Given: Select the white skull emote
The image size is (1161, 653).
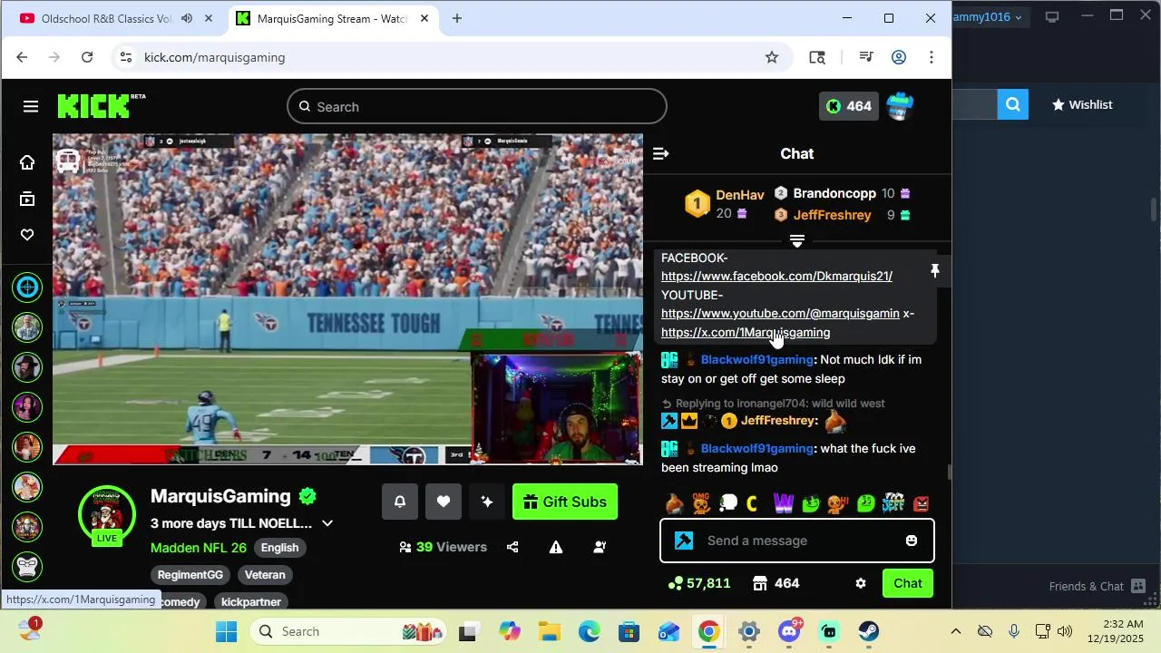Looking at the screenshot, I should pos(728,503).
